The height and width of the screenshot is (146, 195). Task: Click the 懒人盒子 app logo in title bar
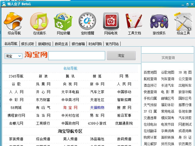click(4, 4)
